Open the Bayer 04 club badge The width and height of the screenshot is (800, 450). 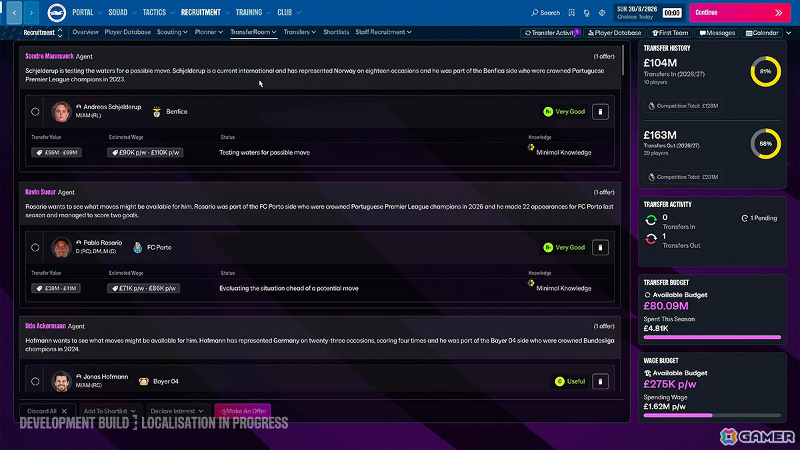tap(143, 381)
